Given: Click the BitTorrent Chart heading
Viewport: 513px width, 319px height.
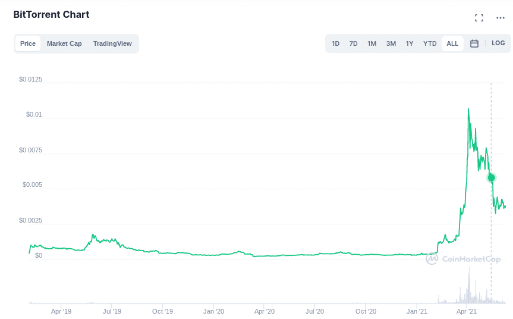Looking at the screenshot, I should 51,15.
